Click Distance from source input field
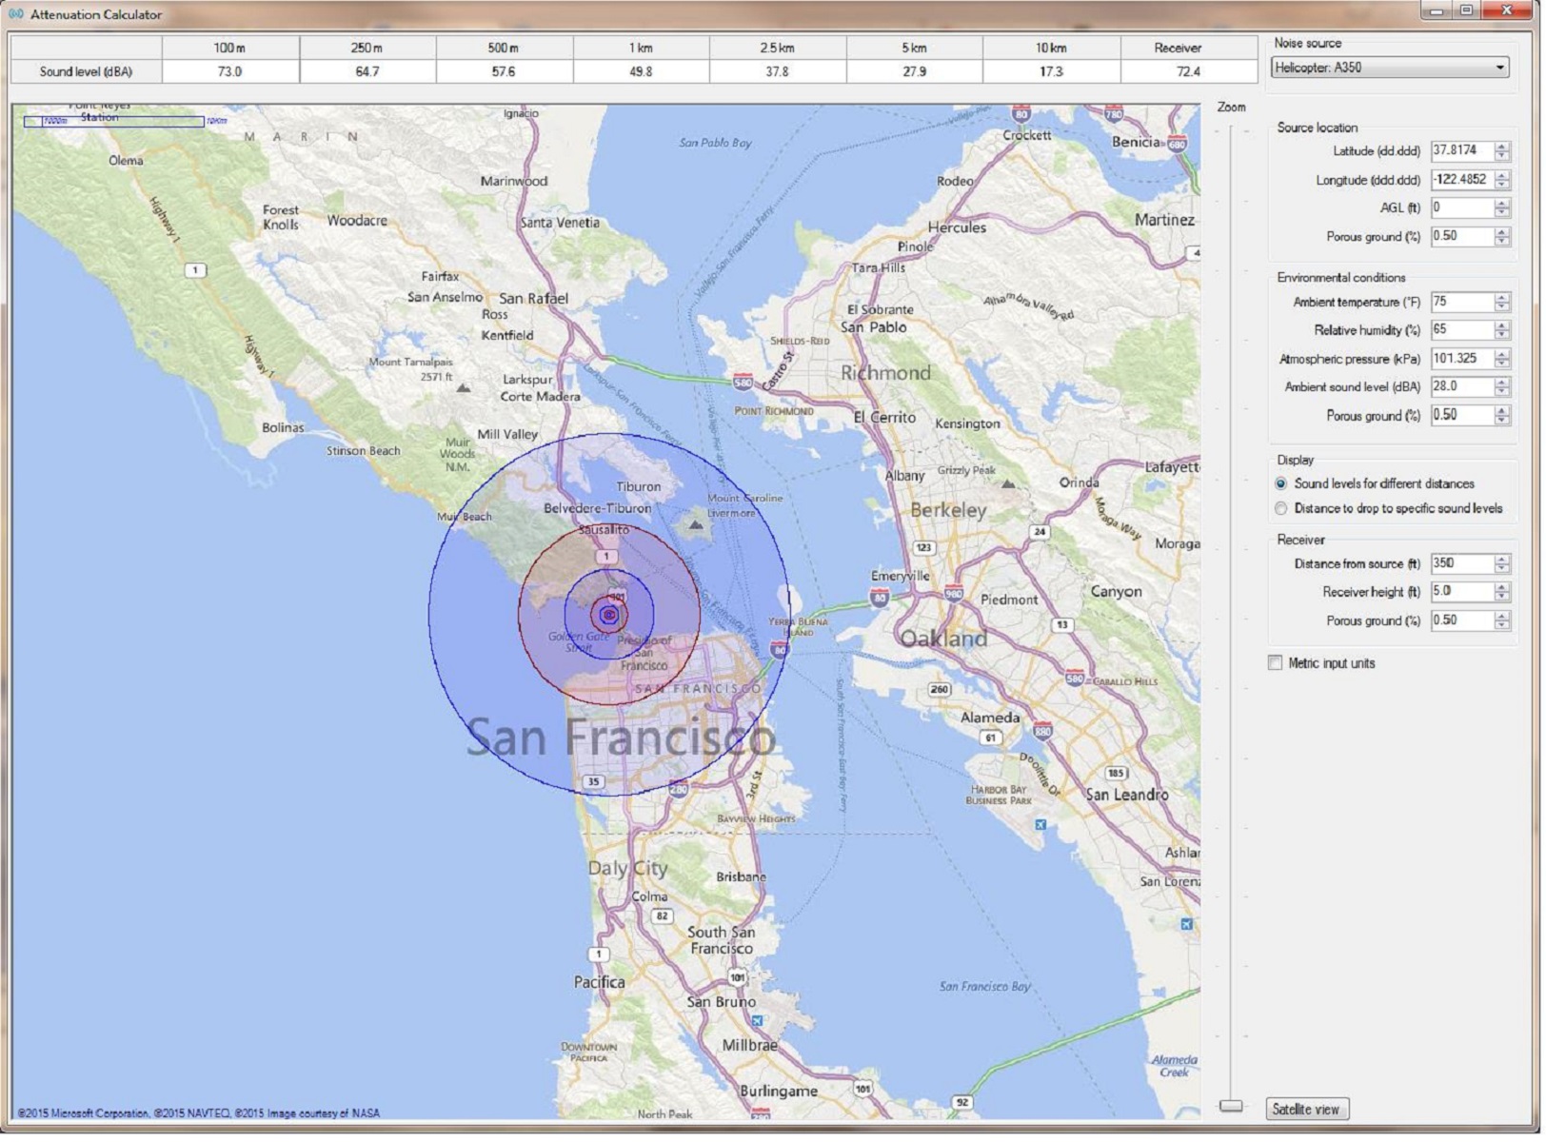This screenshot has width=1546, height=1142. click(1460, 564)
